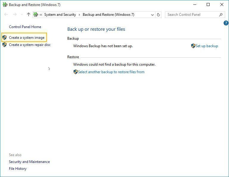The image size is (229, 177).
Task: Open Create a system repair disc
Action: click(x=30, y=45)
